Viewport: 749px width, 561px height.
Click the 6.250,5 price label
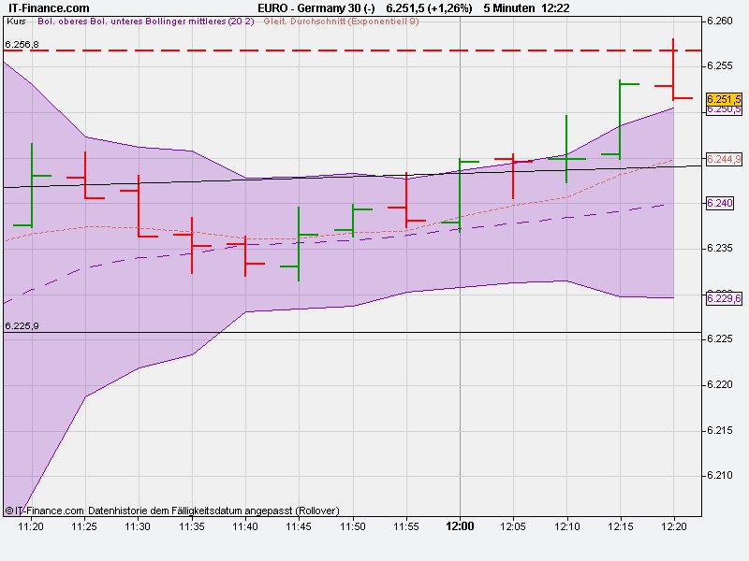pos(723,109)
